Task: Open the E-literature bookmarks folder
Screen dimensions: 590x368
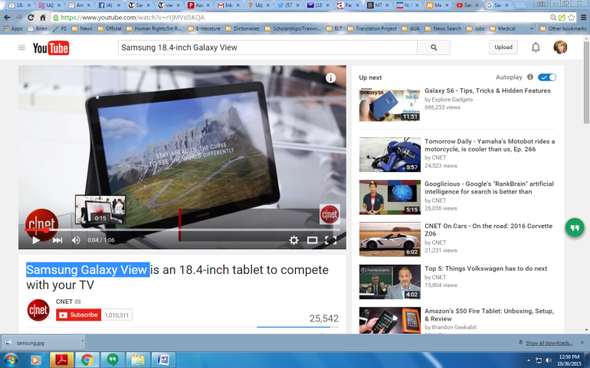Action: click(x=204, y=28)
